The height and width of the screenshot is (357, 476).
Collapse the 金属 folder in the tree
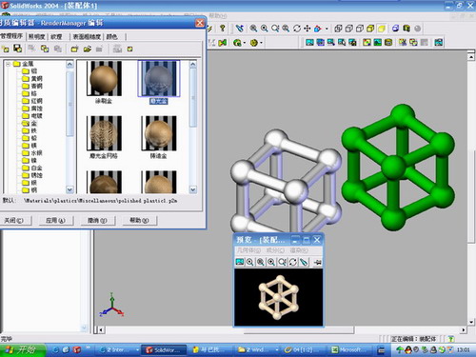click(x=9, y=64)
